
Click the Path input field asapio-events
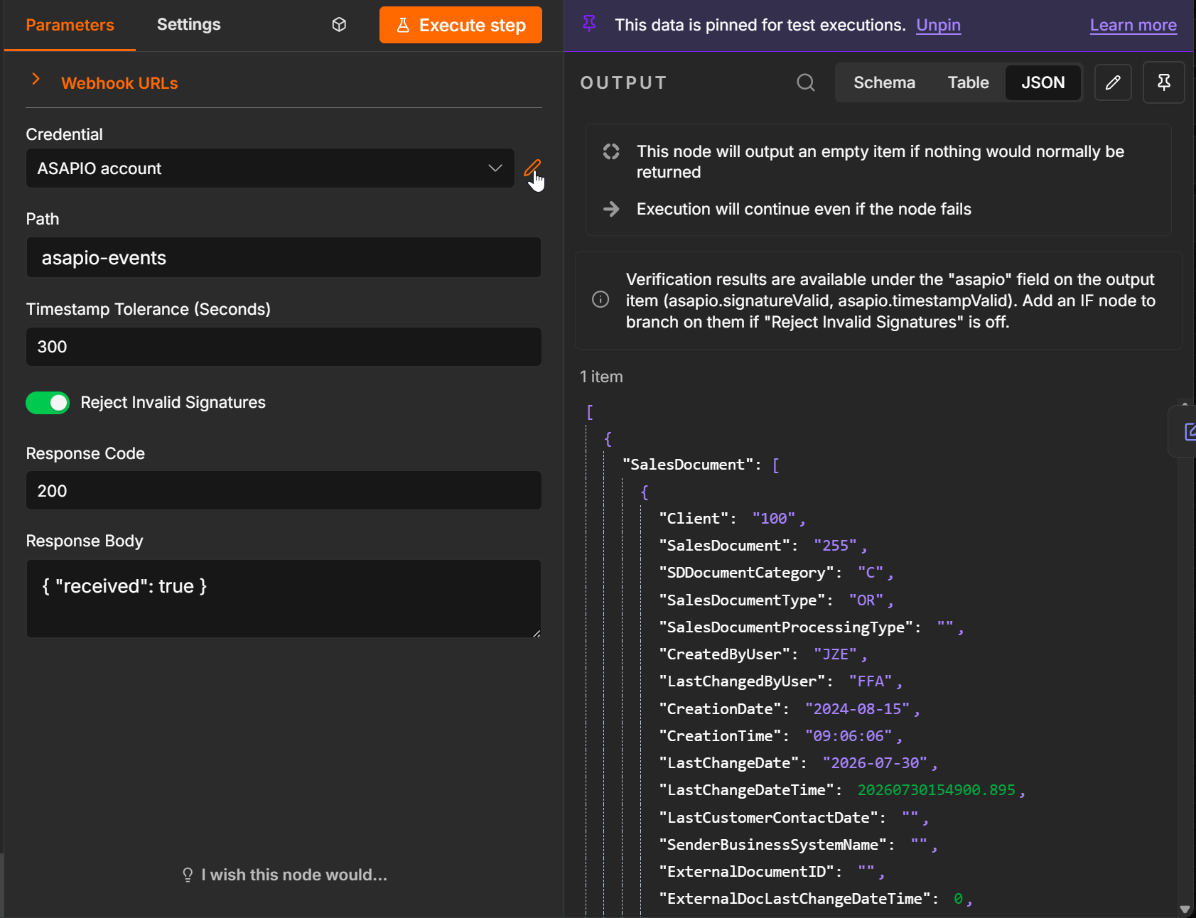[x=284, y=257]
